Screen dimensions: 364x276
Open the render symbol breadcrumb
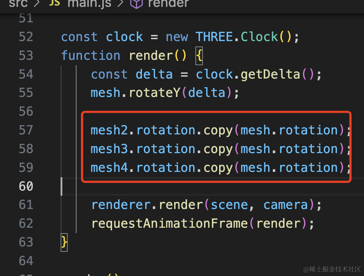tap(168, 3)
